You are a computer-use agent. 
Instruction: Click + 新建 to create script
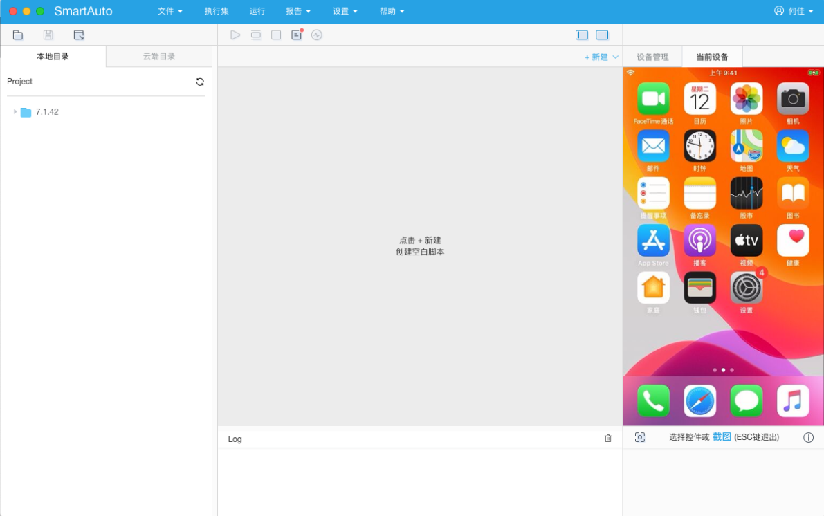596,57
